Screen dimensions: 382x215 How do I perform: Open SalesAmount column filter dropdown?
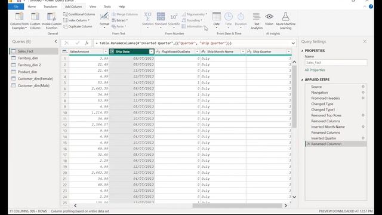106,51
